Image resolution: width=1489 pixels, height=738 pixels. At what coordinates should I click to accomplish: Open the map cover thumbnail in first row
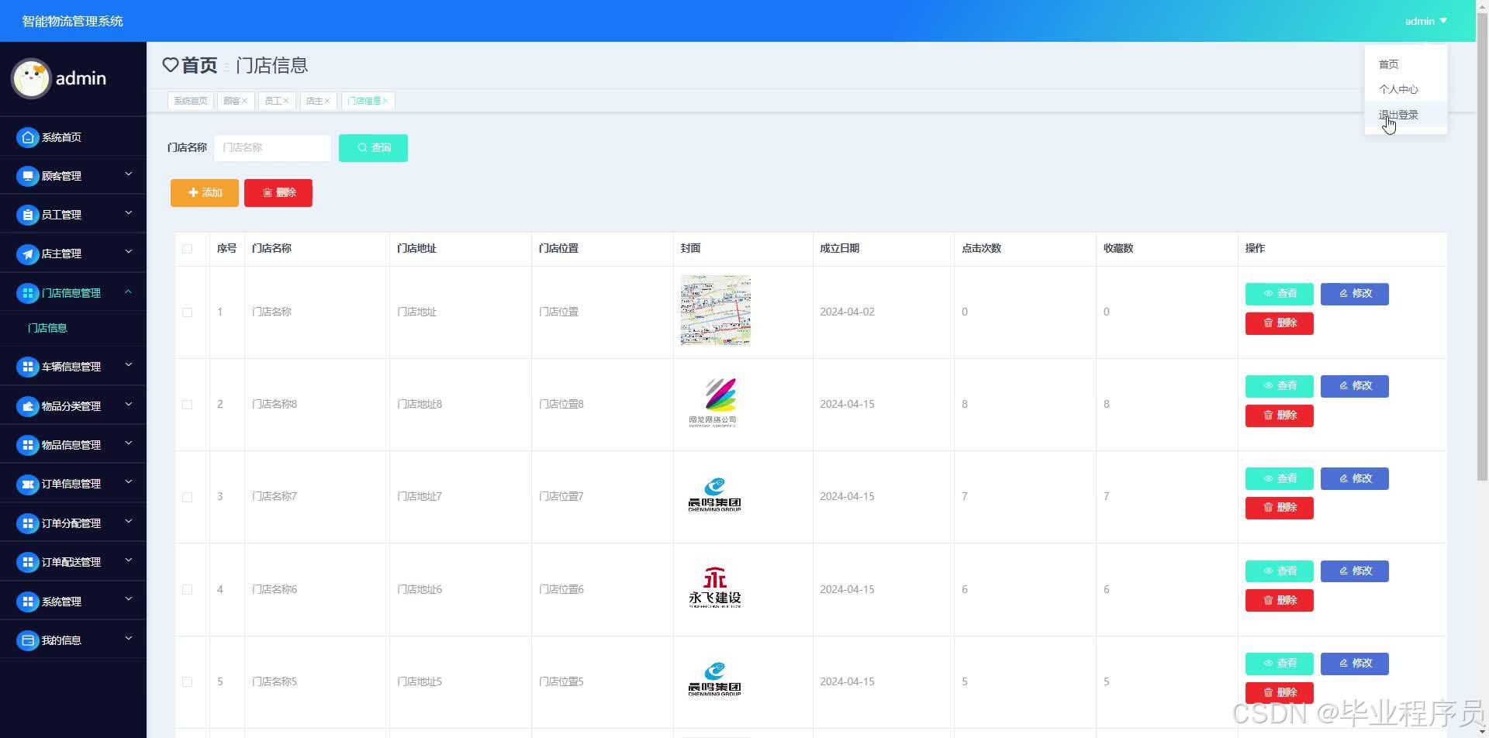(x=716, y=310)
